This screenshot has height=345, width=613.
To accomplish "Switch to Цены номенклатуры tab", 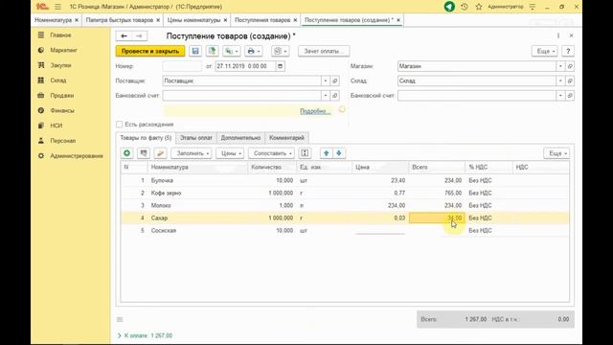I will point(193,20).
